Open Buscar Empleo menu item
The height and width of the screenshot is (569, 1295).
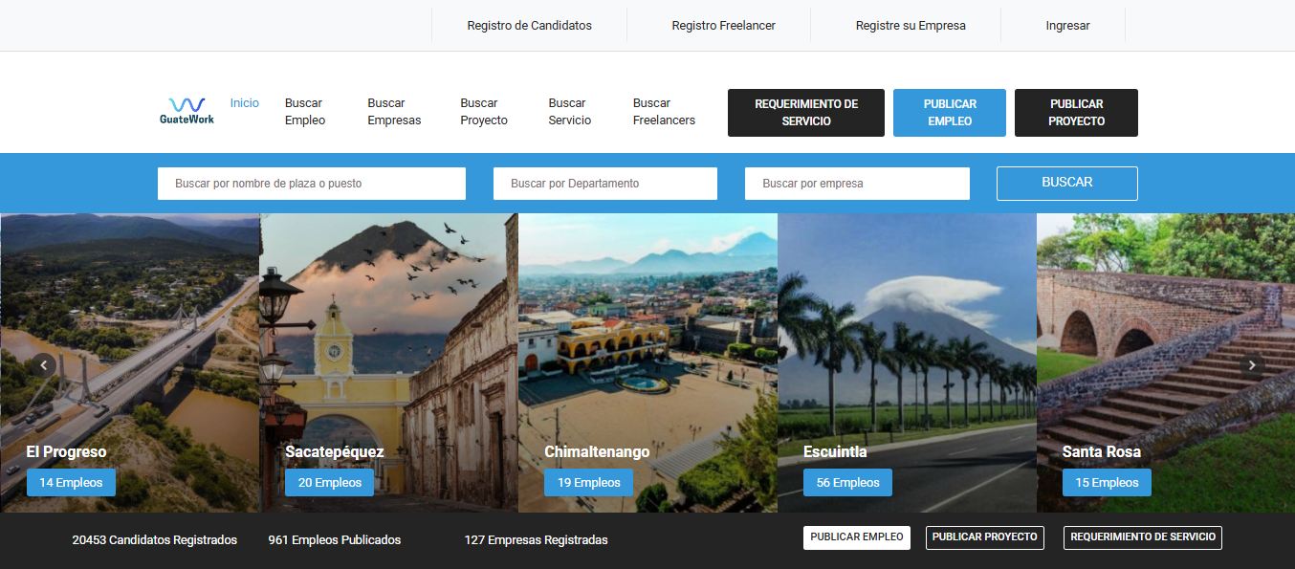click(x=305, y=112)
